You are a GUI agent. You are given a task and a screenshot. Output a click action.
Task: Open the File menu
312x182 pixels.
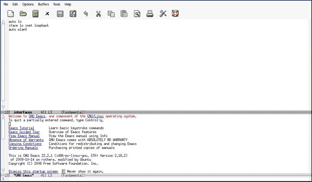pos(6,4)
